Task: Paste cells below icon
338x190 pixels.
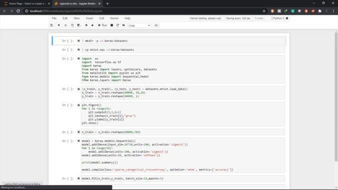Action: coord(79,25)
